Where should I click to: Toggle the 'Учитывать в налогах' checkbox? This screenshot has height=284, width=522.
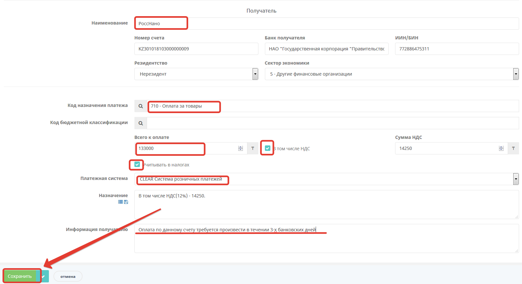click(137, 164)
